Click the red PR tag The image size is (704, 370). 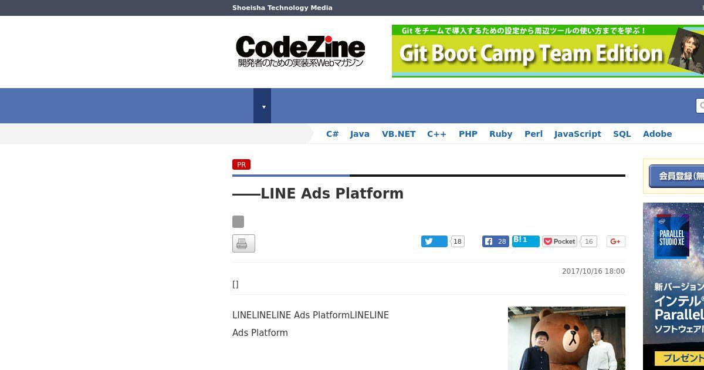tap(241, 165)
